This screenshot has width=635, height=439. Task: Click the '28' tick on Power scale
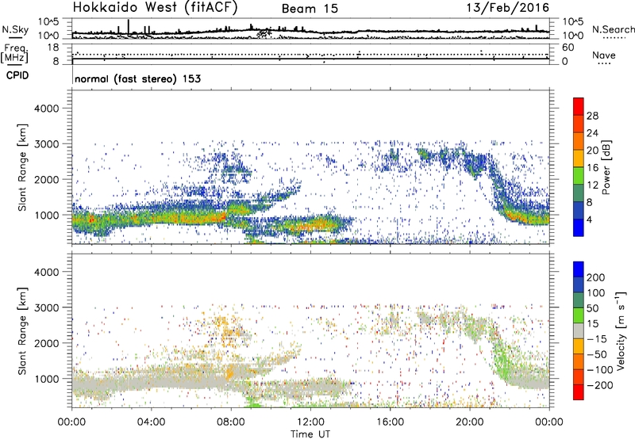[x=592, y=116]
